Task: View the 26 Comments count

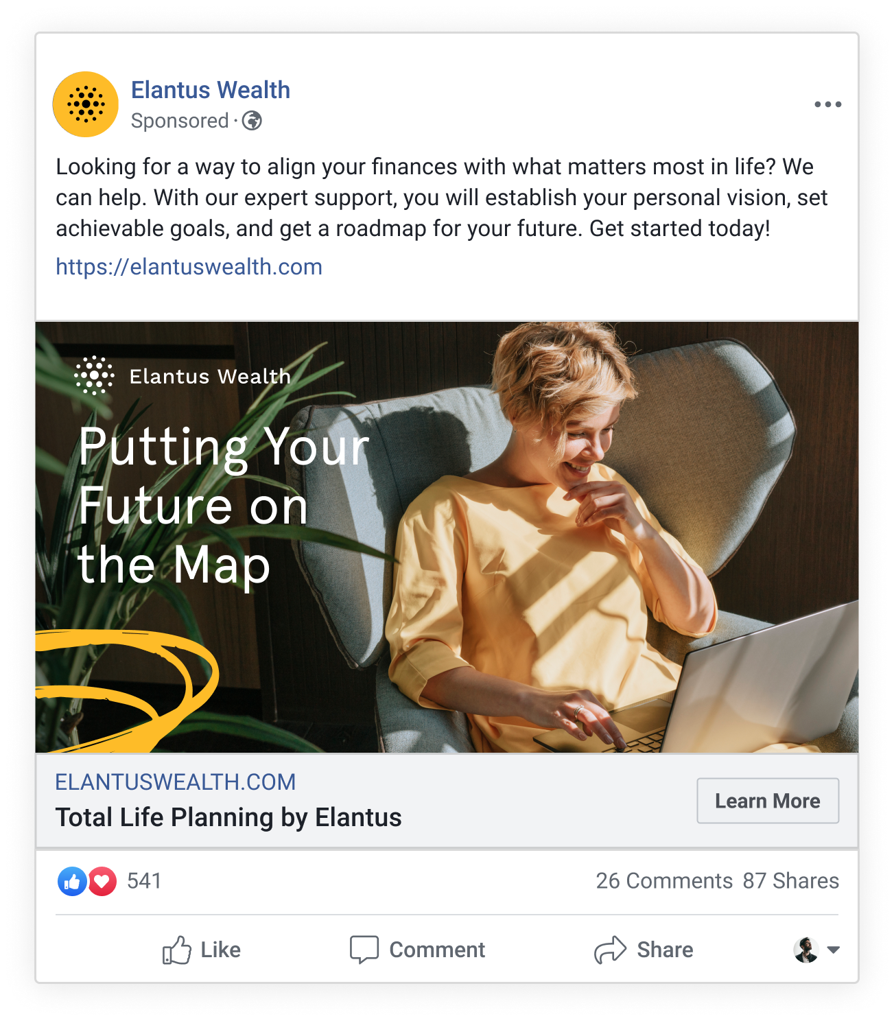Action: tap(663, 881)
